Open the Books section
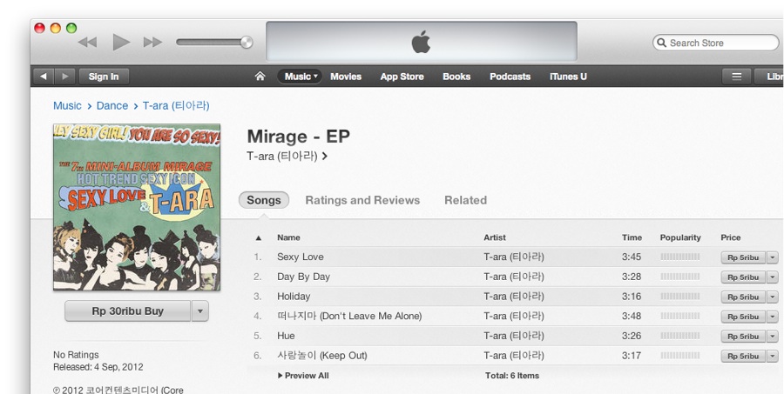This screenshot has width=784, height=394. click(456, 77)
